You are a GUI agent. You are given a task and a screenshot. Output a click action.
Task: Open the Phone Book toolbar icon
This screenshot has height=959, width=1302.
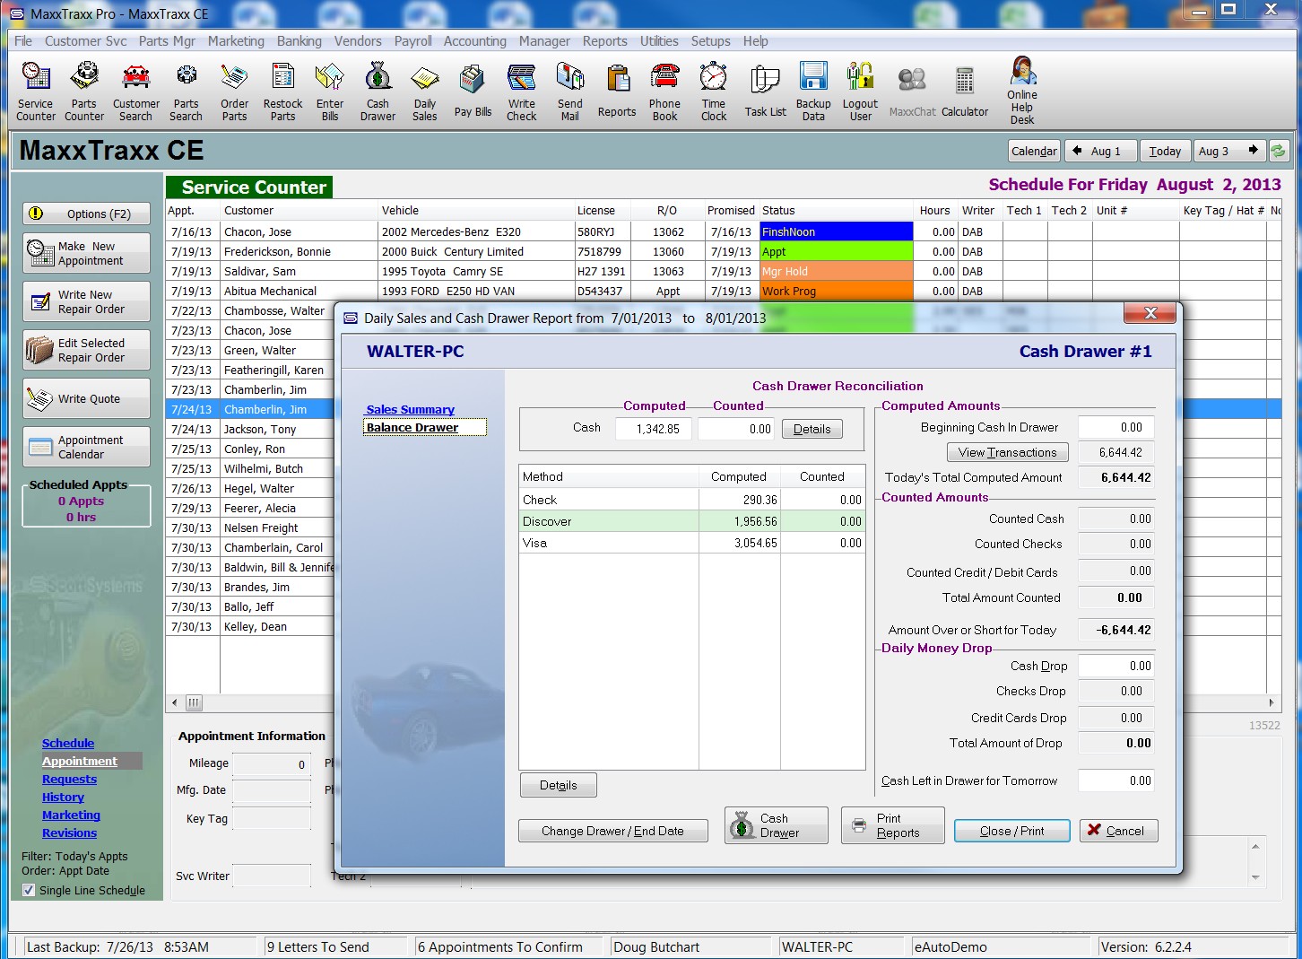(665, 92)
